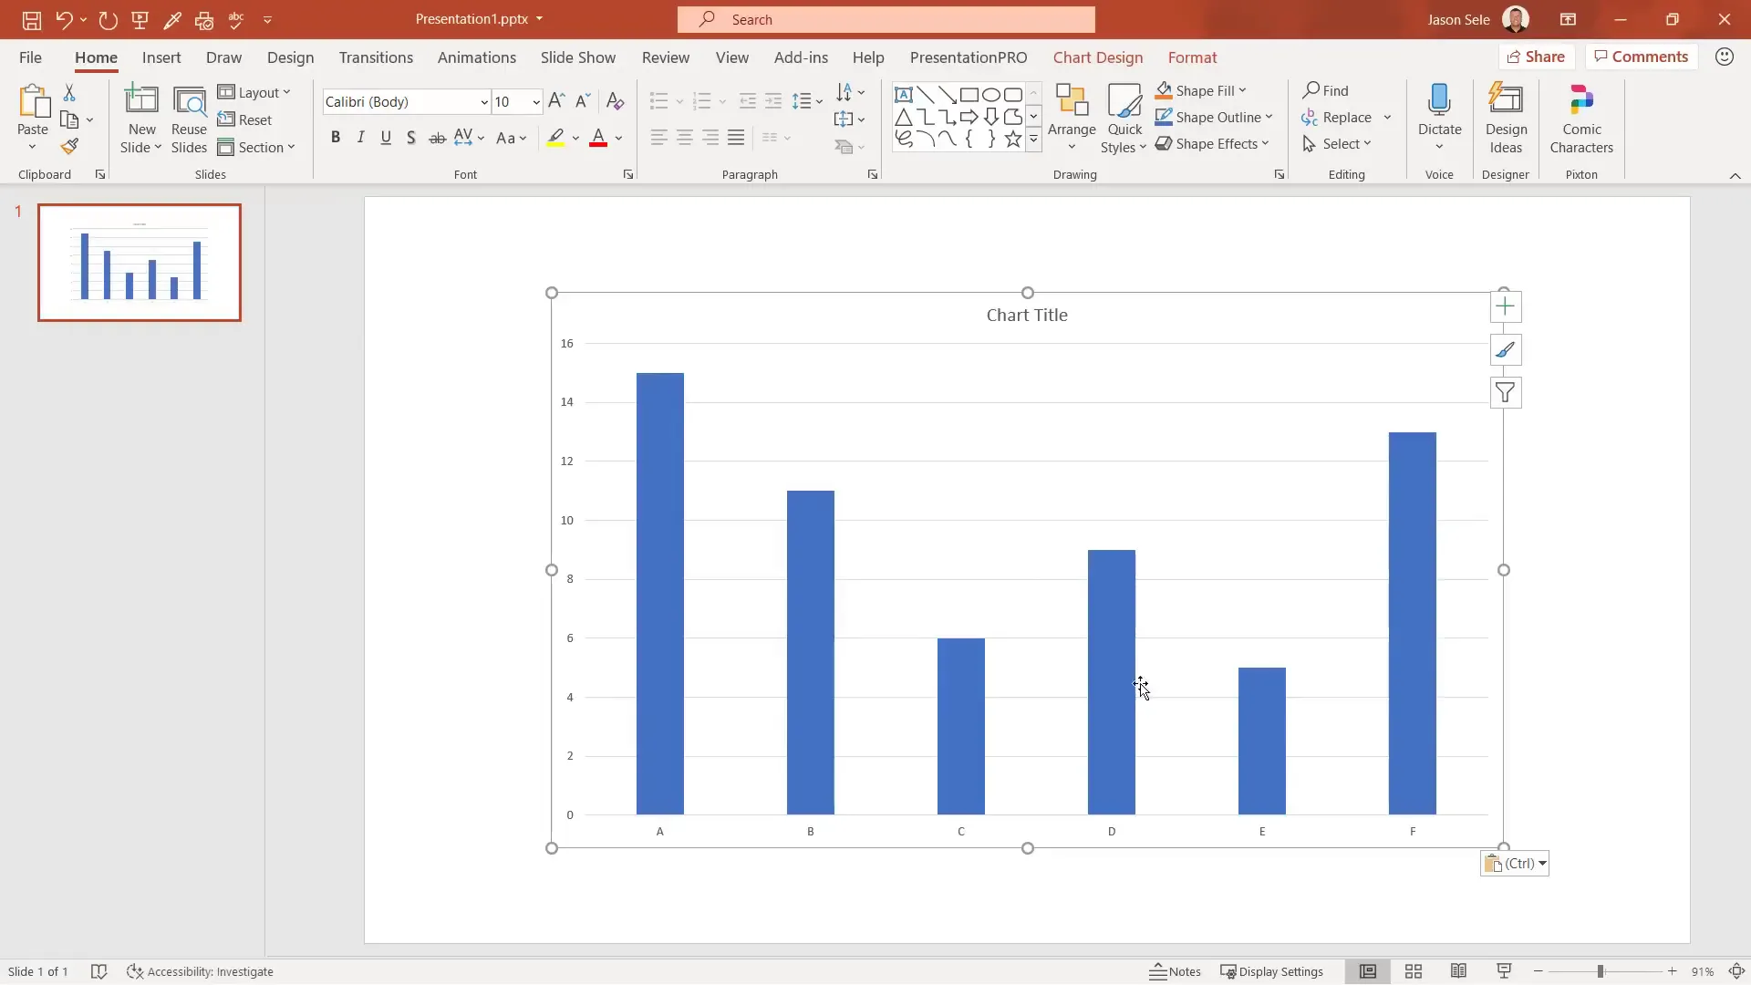Viewport: 1751px width, 985px height.
Task: Open the font size dropdown
Action: 536,102
